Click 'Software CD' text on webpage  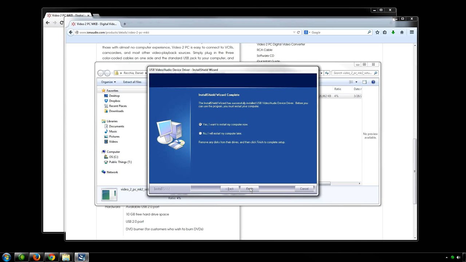tap(265, 56)
